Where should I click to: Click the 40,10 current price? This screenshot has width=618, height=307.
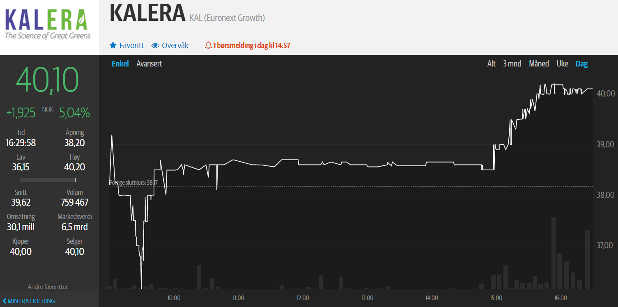(47, 80)
